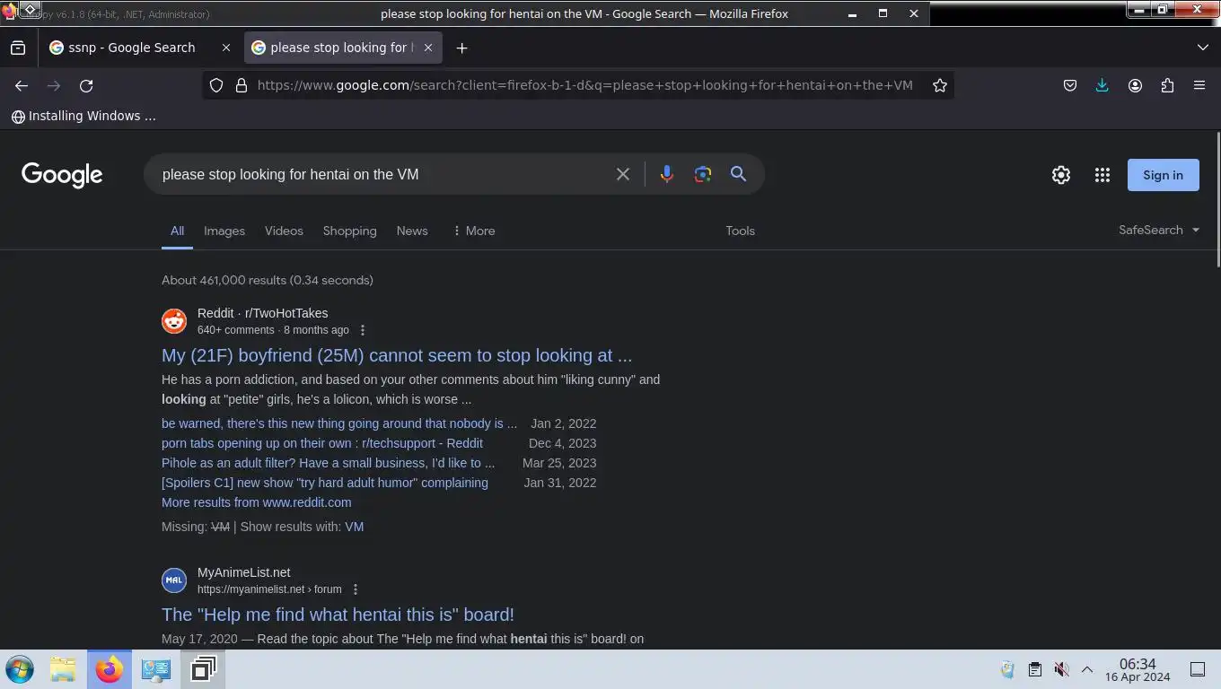Open Reddit result options three-dot menu
Image resolution: width=1221 pixels, height=689 pixels.
pos(363,330)
